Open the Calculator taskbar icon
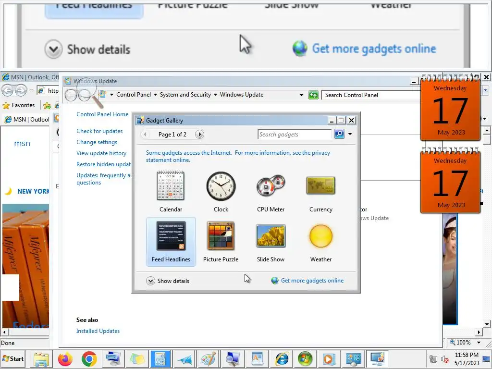Image resolution: width=492 pixels, height=369 pixels. (x=160, y=358)
